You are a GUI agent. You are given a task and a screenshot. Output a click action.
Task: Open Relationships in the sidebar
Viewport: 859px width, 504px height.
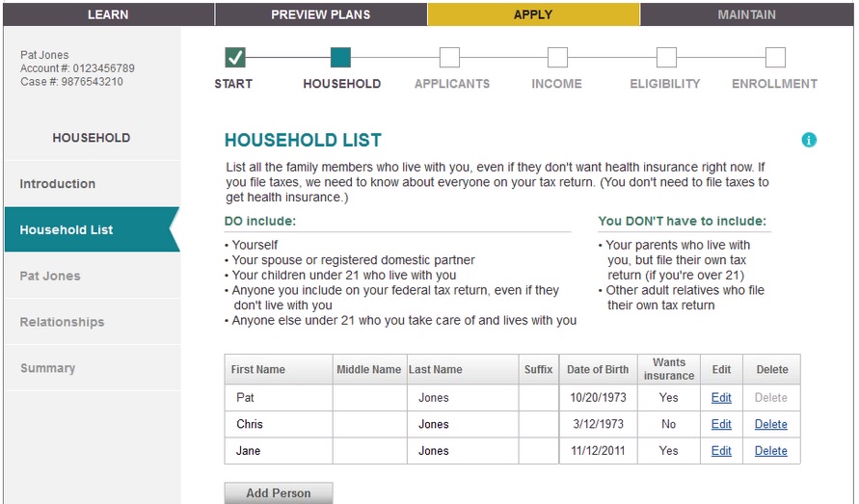pyautogui.click(x=92, y=322)
